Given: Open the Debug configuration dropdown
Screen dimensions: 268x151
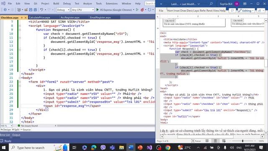Looking at the screenshot, I should click(x=63, y=10).
